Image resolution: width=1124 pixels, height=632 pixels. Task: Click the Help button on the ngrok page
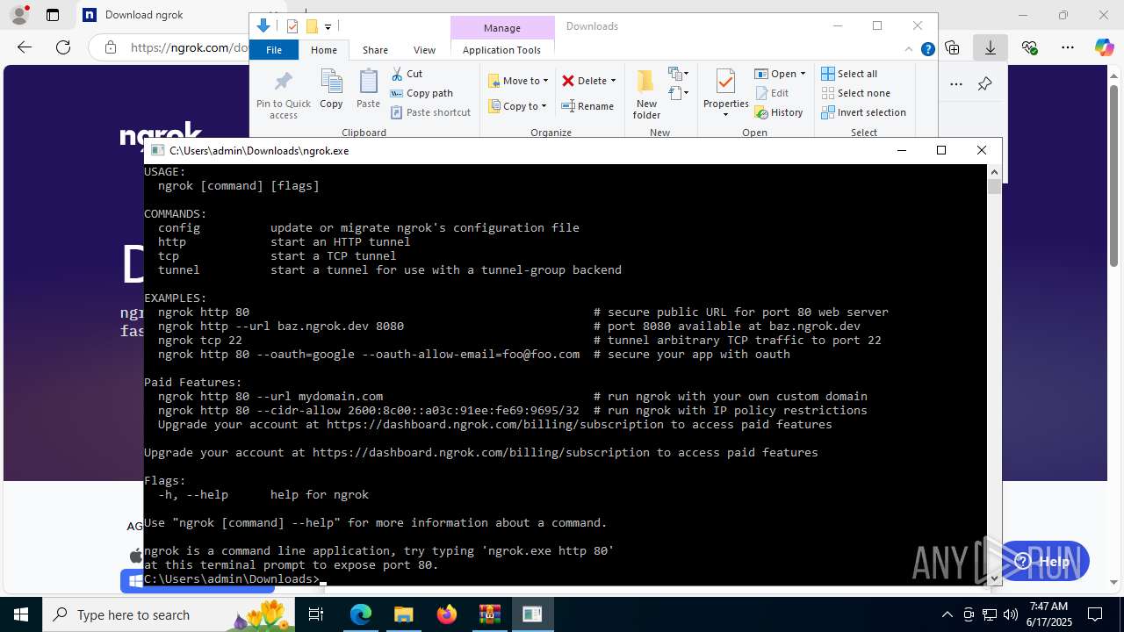click(x=1043, y=562)
